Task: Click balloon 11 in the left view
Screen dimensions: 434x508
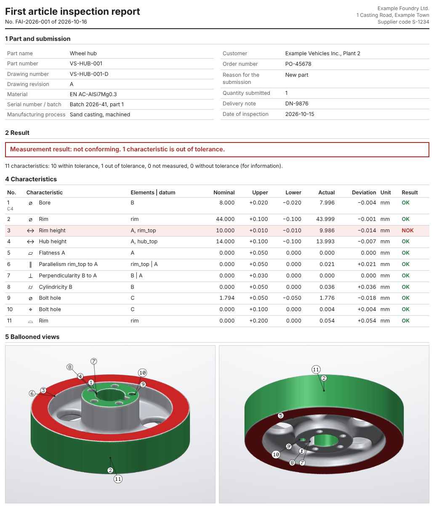Action: tap(118, 479)
